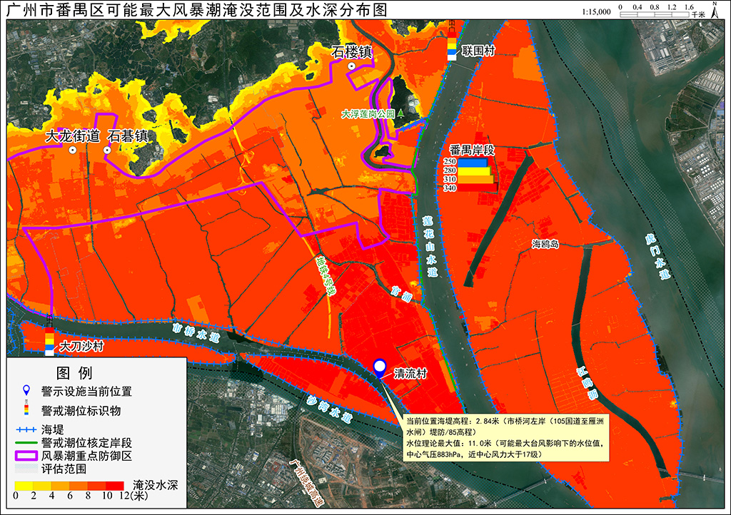This screenshot has height=515, width=731.
Task: Click the legend label 淹没水深
Action: pos(155,485)
